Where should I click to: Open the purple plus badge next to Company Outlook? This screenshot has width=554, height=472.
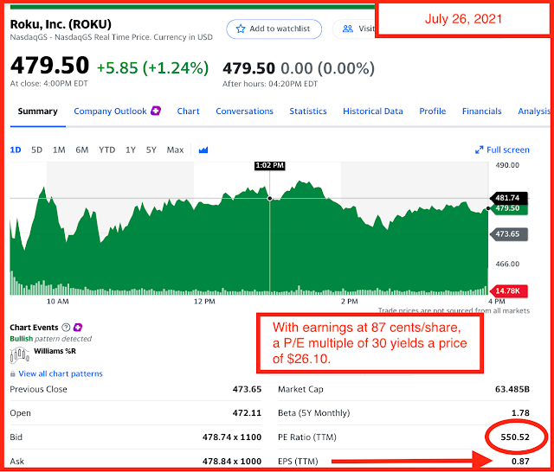(156, 111)
